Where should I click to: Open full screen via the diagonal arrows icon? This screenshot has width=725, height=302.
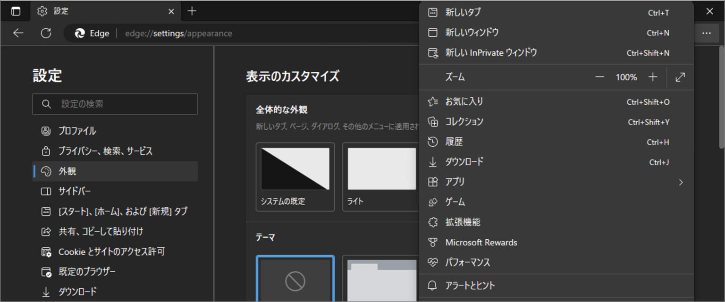pyautogui.click(x=680, y=77)
